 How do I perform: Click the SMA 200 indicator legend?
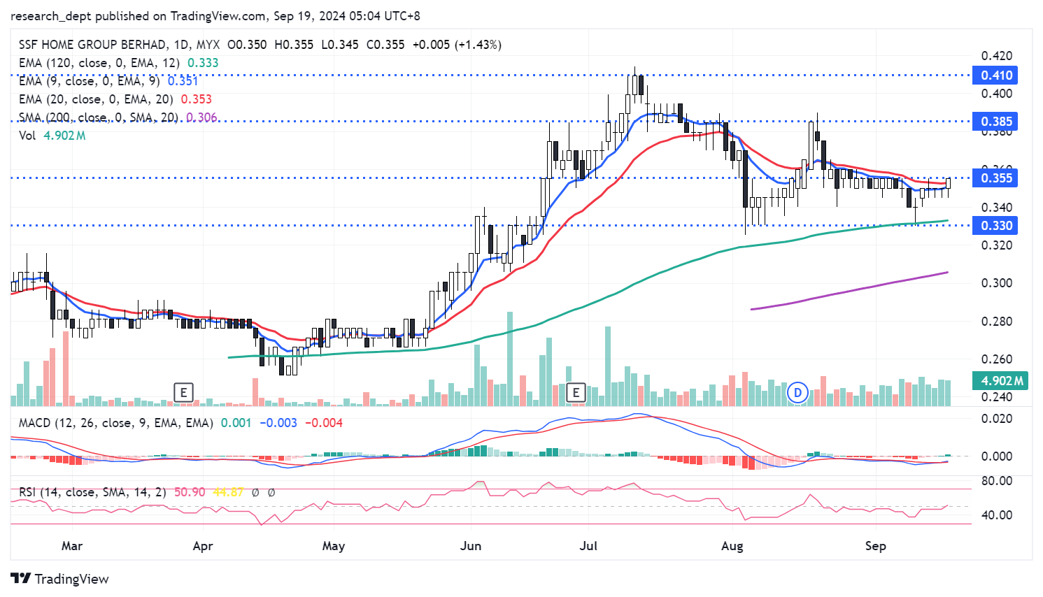tap(98, 117)
